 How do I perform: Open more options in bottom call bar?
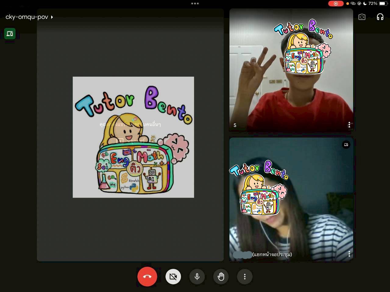point(245,276)
